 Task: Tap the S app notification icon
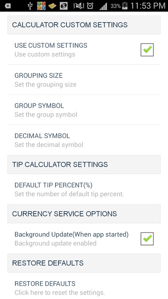click(64, 6)
